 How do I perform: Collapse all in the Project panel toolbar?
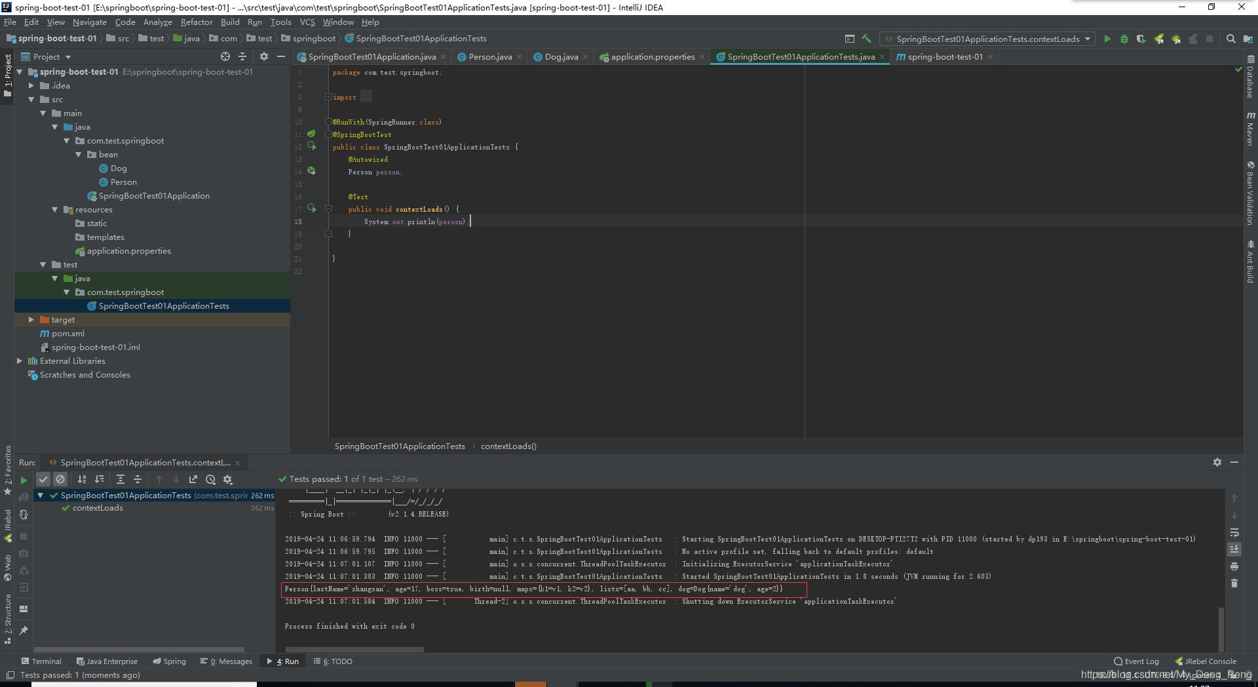(x=242, y=56)
